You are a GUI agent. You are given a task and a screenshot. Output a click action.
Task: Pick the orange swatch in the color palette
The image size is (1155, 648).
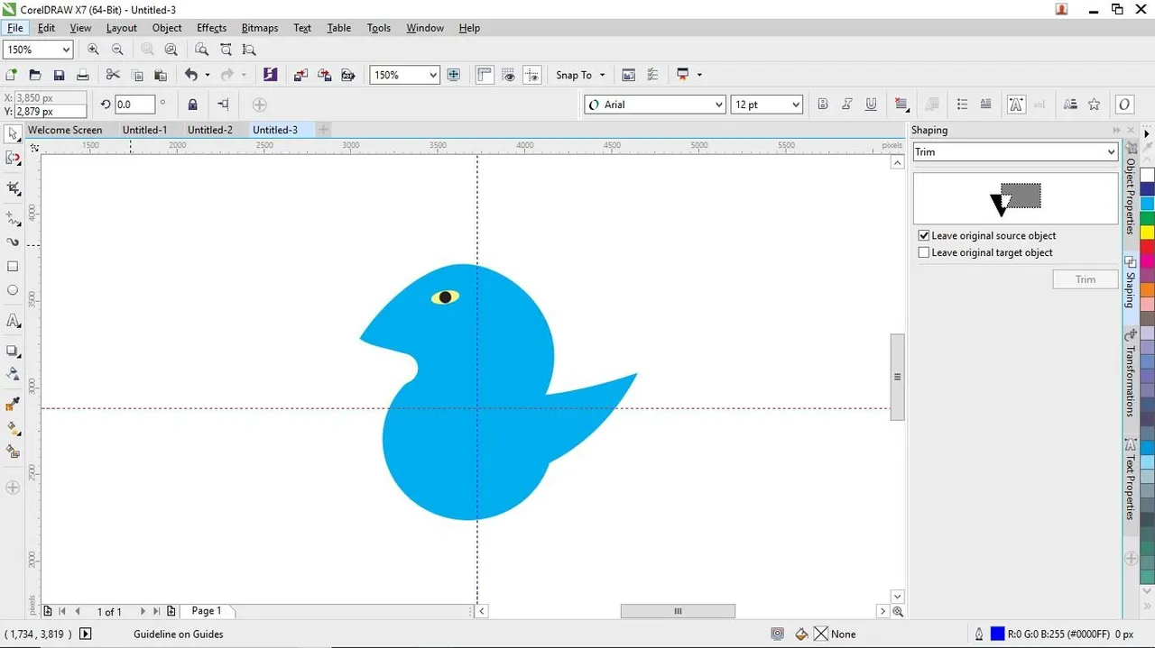point(1147,289)
